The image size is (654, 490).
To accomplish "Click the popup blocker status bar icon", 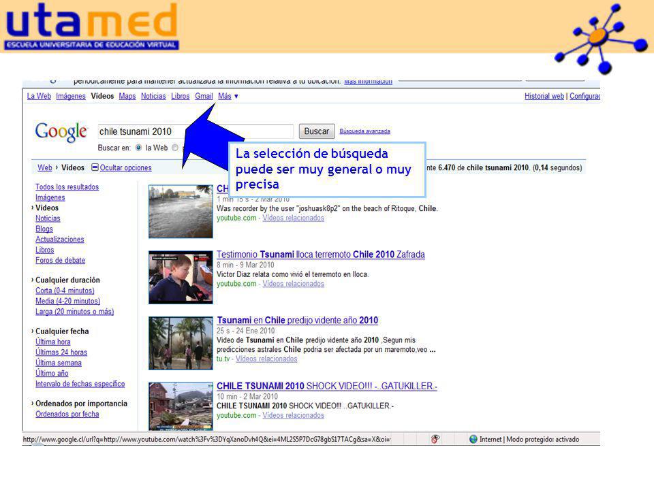I will [x=435, y=439].
